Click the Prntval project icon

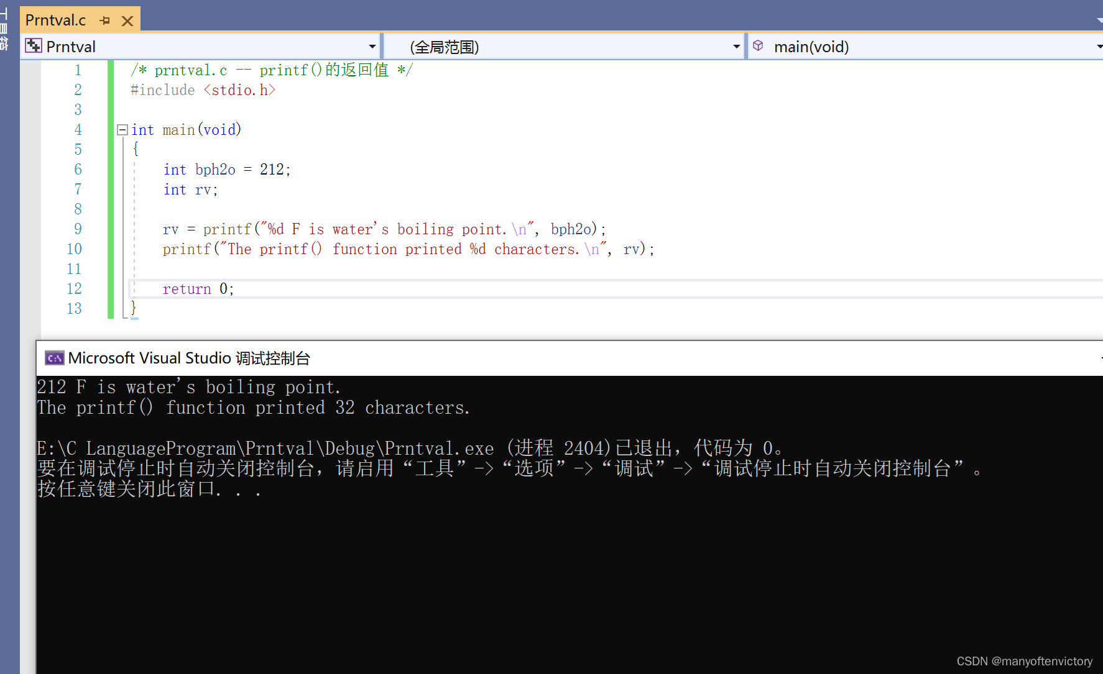coord(34,46)
